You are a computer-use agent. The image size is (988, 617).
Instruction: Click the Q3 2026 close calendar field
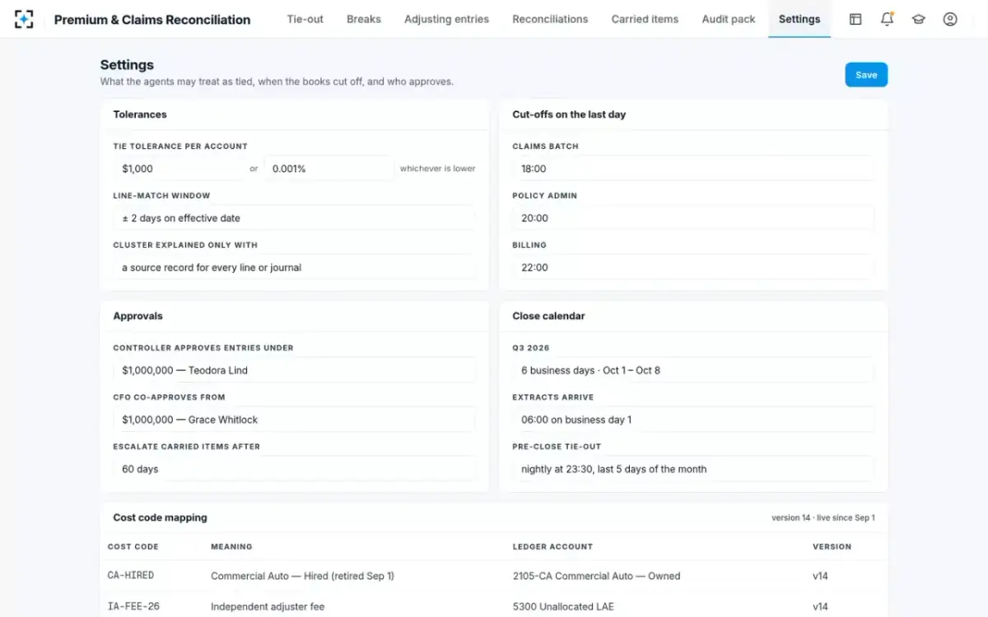(x=693, y=370)
